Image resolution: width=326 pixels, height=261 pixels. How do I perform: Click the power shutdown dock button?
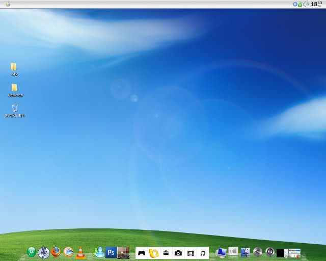pos(270,252)
